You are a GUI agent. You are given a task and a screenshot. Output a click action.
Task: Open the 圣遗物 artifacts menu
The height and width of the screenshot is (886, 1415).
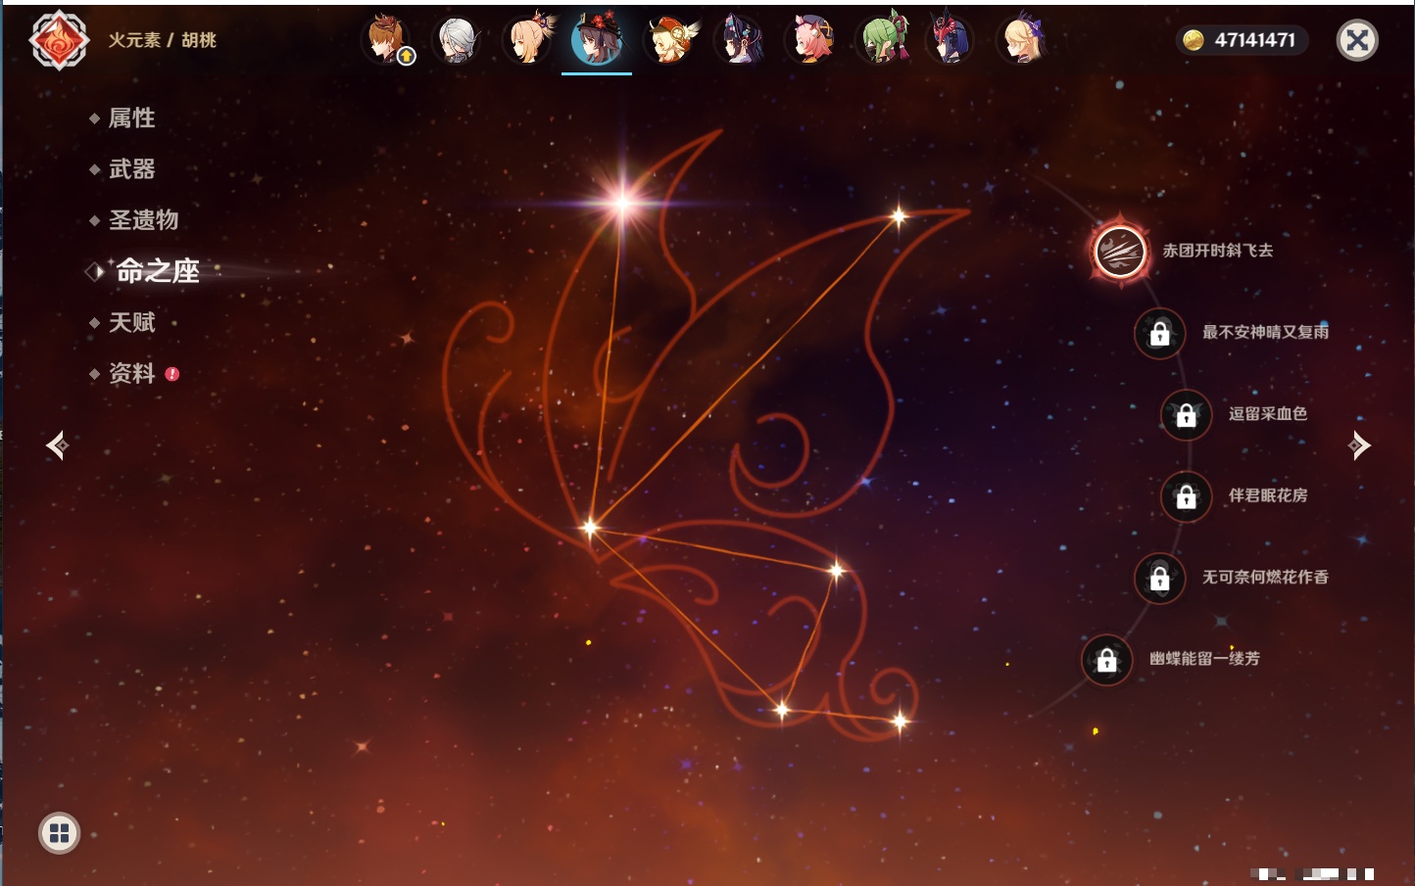[x=143, y=220]
